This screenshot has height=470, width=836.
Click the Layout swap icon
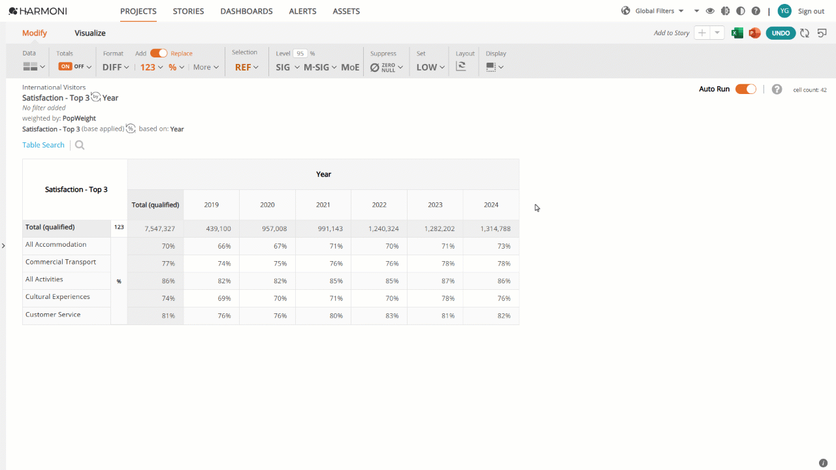tap(461, 67)
